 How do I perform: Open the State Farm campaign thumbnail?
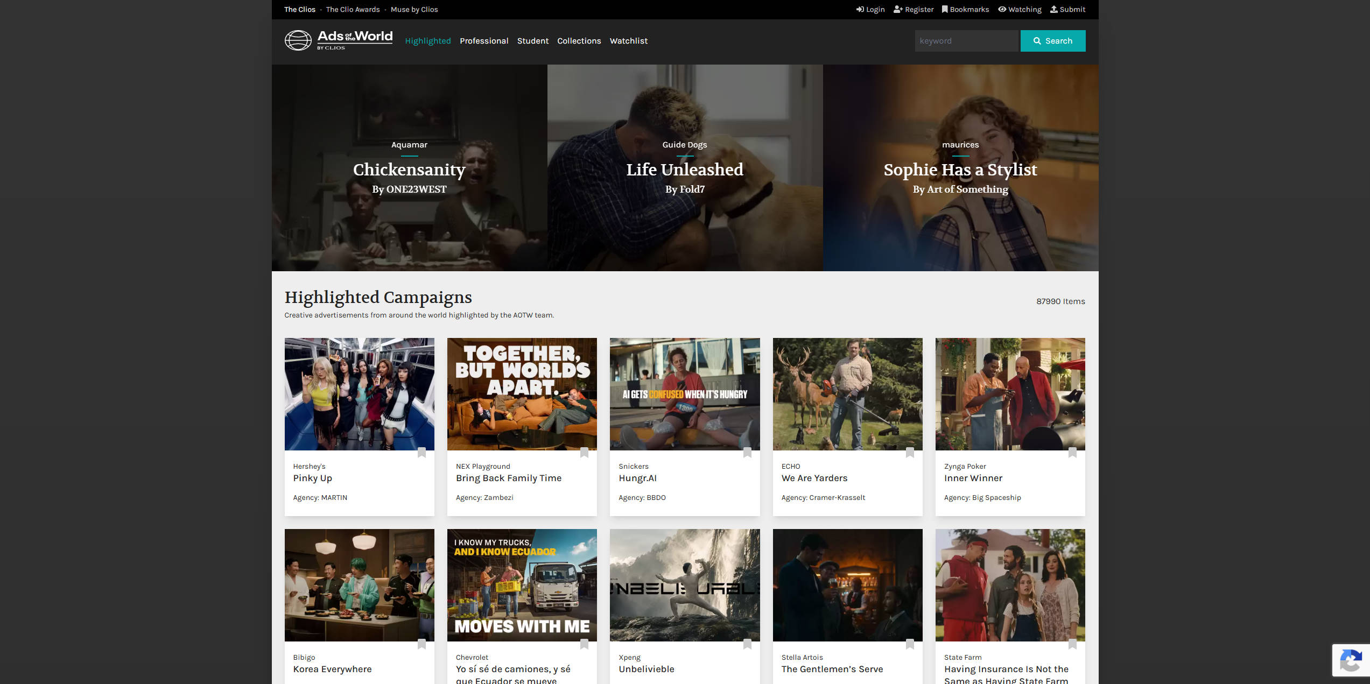[x=1010, y=585]
